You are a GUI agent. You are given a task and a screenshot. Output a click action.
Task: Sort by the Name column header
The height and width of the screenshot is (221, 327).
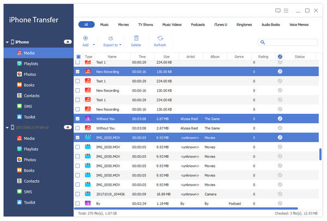coord(112,57)
